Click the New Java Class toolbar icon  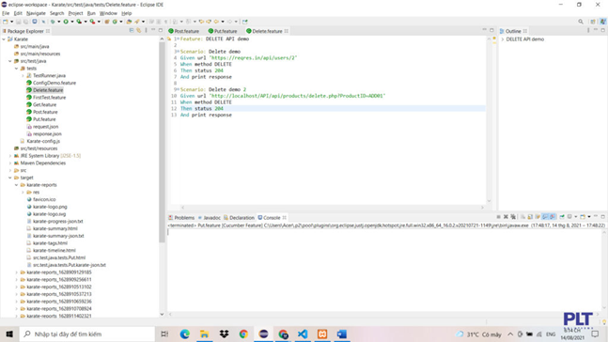tap(115, 22)
